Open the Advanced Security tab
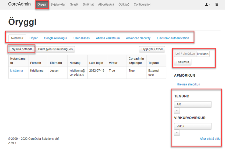225x153 pixels. (x=138, y=38)
